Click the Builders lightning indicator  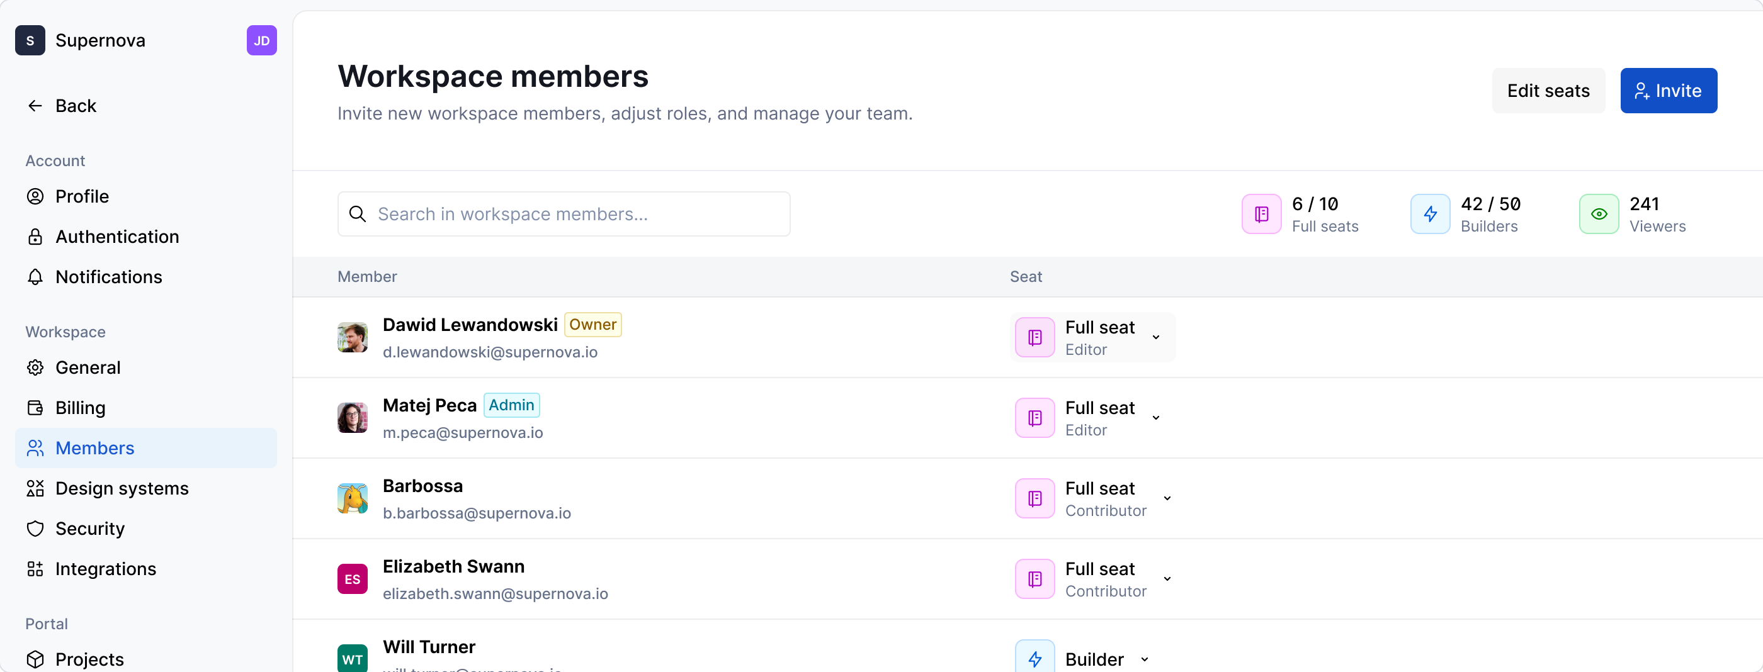tap(1430, 214)
